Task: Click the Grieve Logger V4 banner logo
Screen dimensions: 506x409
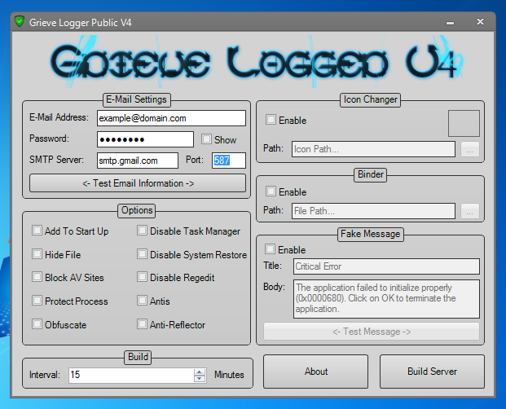Action: 257,61
